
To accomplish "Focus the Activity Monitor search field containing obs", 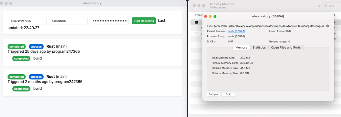I will pos(332,6).
